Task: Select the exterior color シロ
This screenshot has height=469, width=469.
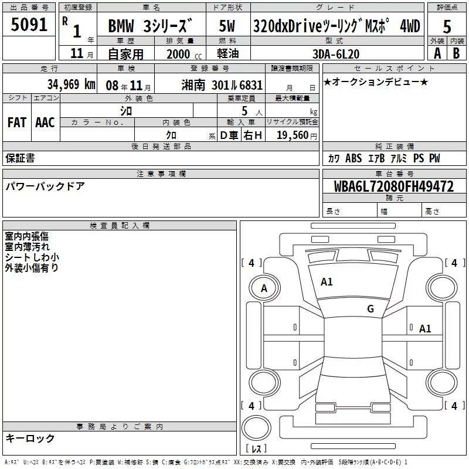Action: (x=126, y=111)
